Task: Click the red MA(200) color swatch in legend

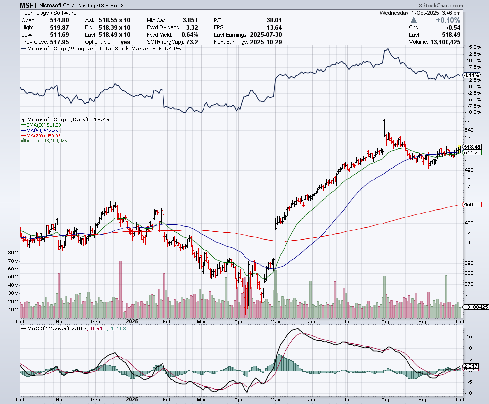Action: click(23, 136)
